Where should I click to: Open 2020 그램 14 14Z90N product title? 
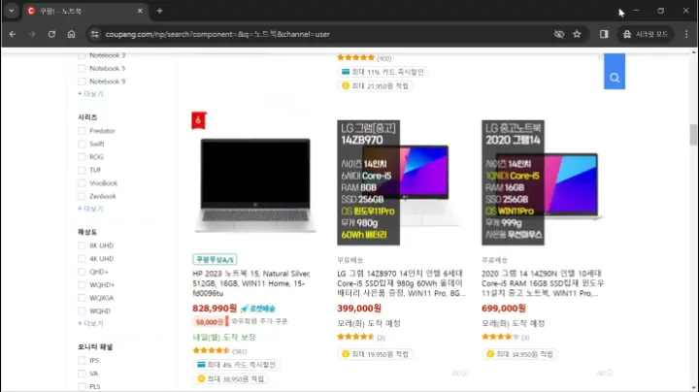543,283
